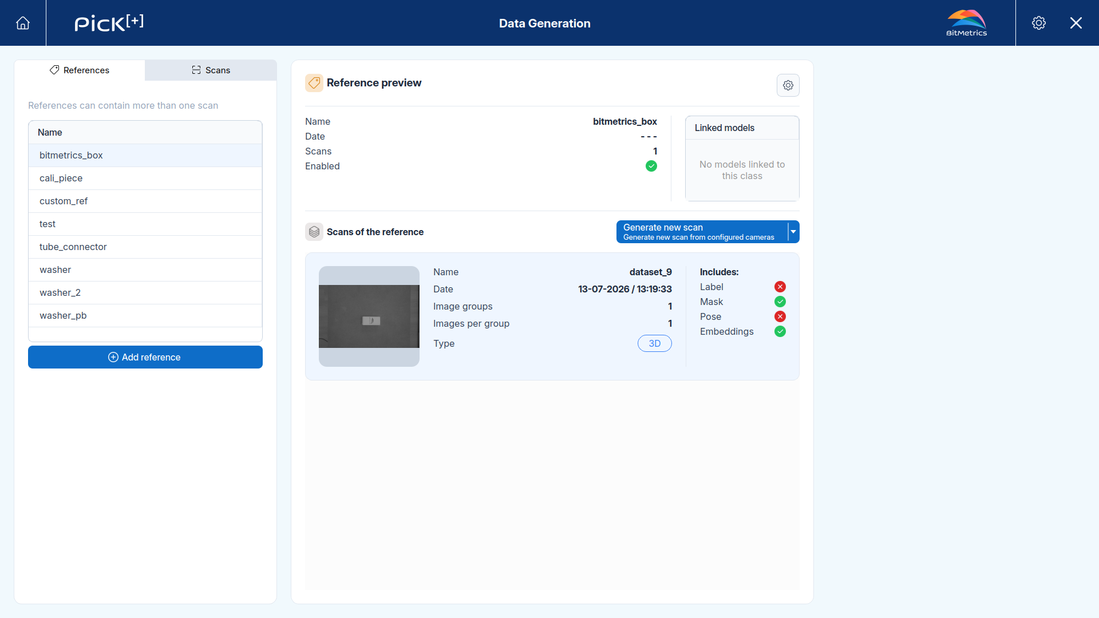Screen dimensions: 1099x618
Task: Click the orange reference tag icon
Action: click(314, 83)
